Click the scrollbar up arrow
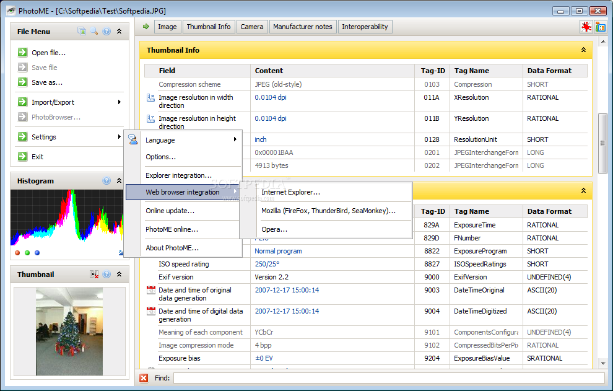Image resolution: width=613 pixels, height=391 pixels. [x=602, y=41]
